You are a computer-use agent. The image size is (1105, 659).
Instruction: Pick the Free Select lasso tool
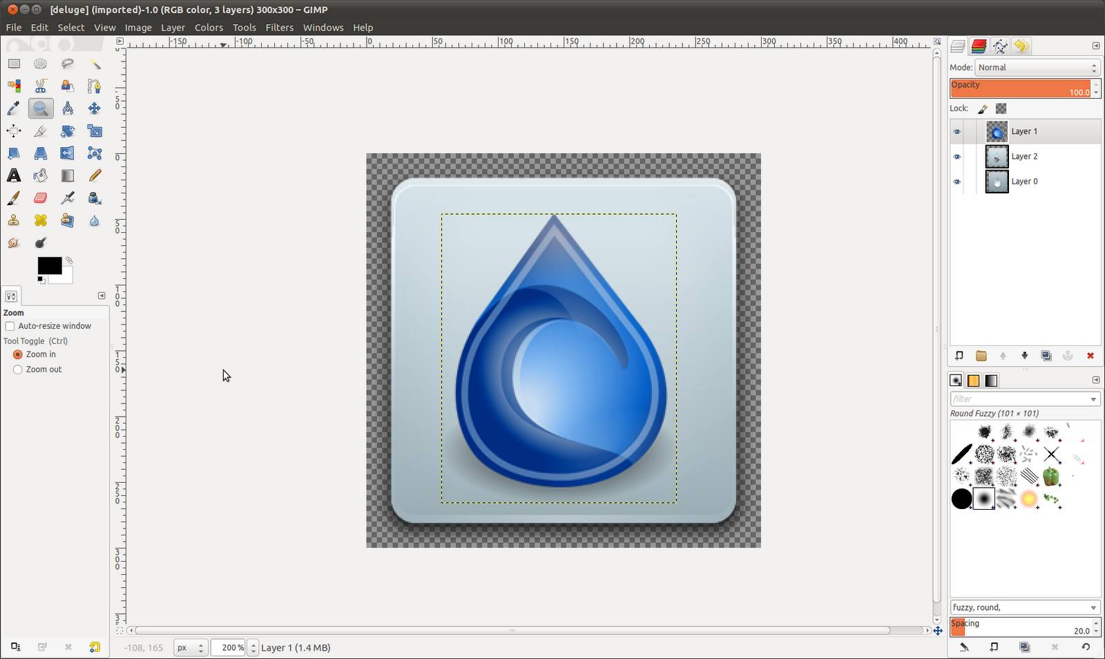pos(68,64)
